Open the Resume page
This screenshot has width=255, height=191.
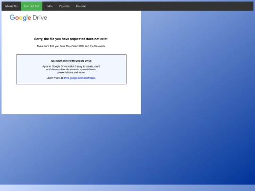81,6
